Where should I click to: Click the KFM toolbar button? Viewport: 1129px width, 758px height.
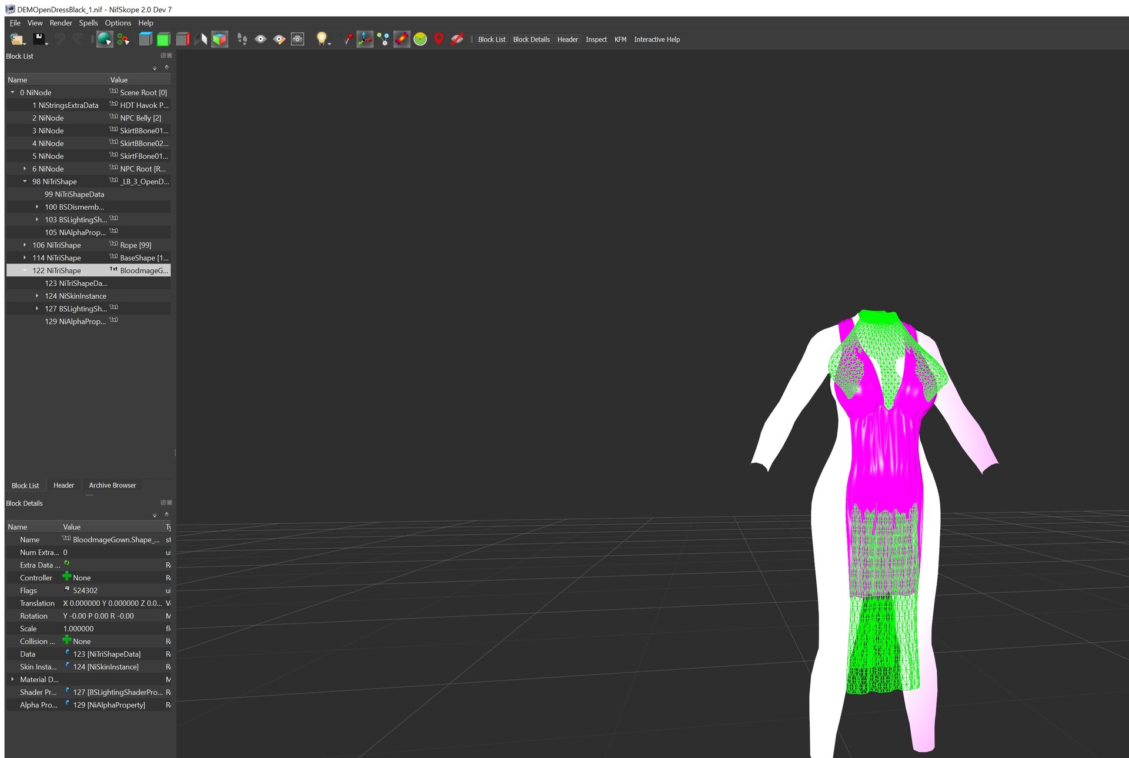[x=620, y=39]
